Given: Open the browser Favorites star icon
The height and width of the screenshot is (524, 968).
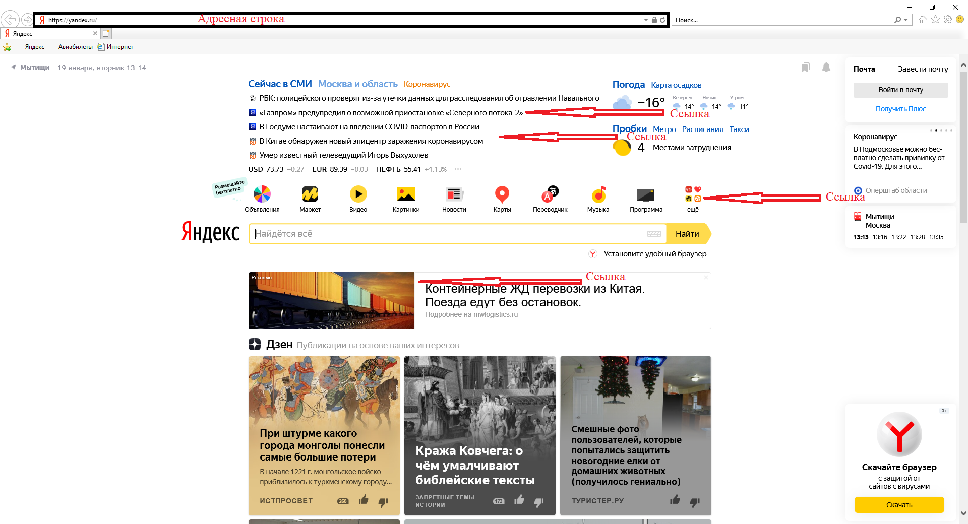Looking at the screenshot, I should click(x=936, y=20).
